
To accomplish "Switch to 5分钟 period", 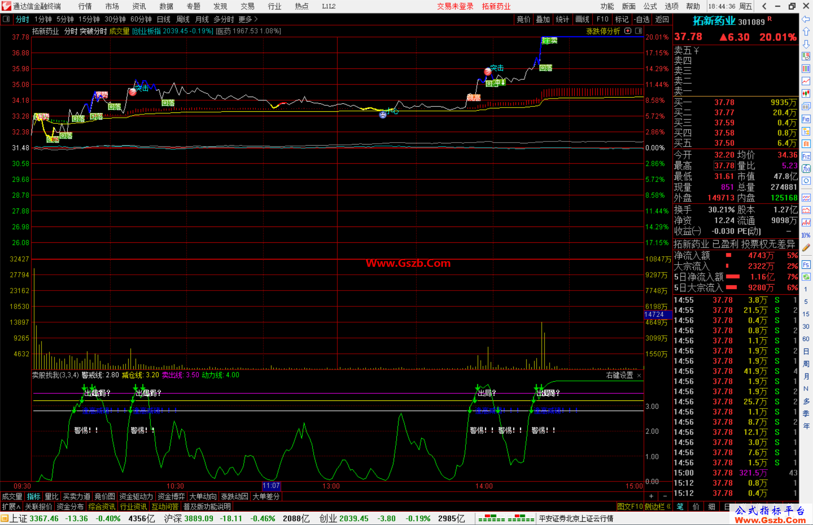I will [65, 19].
